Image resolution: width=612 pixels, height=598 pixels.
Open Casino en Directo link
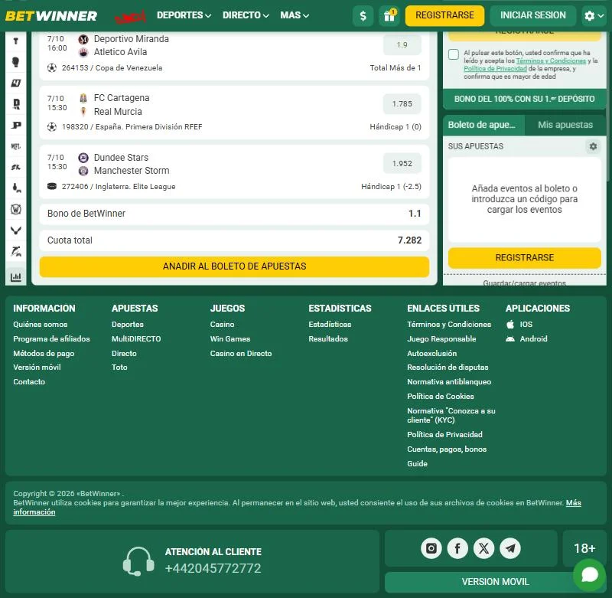click(241, 354)
